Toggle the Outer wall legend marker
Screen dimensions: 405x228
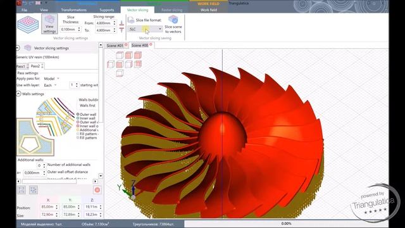coord(78,114)
